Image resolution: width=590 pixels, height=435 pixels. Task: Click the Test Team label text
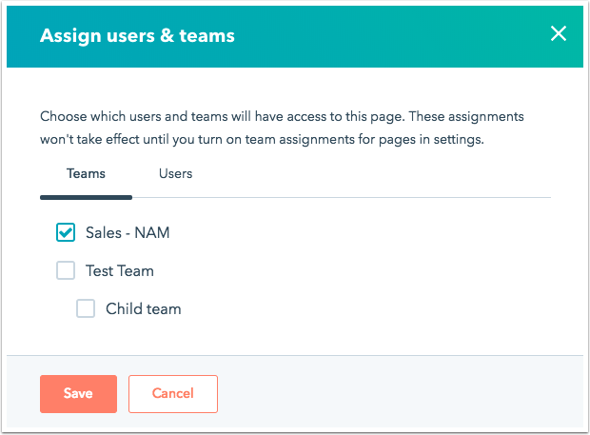click(120, 270)
